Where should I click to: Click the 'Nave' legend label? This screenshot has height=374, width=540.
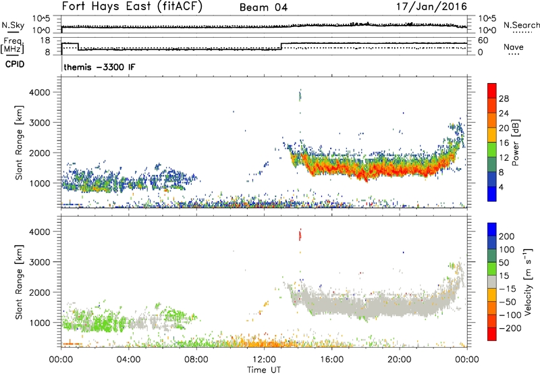[x=514, y=47]
